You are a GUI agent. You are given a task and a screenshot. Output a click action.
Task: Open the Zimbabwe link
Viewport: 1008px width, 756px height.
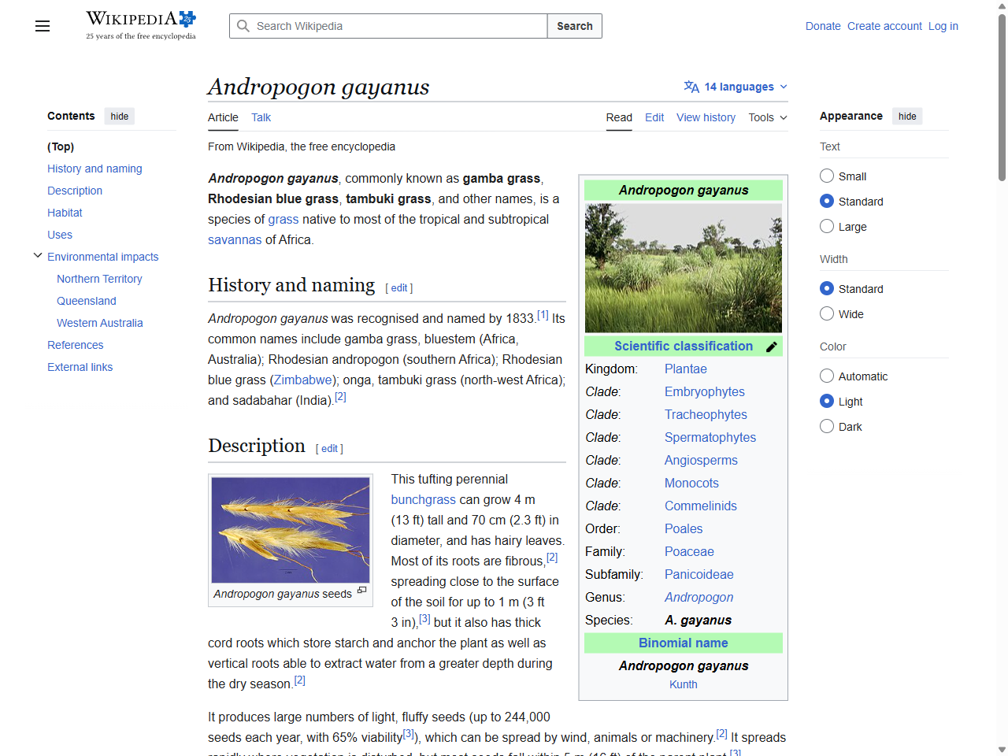303,380
